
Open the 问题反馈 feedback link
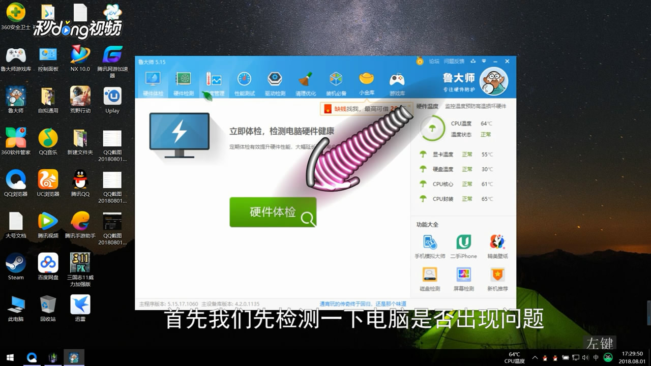click(x=454, y=61)
